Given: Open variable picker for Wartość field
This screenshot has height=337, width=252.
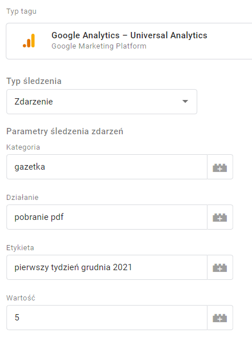Looking at the screenshot, I should tap(220, 318).
